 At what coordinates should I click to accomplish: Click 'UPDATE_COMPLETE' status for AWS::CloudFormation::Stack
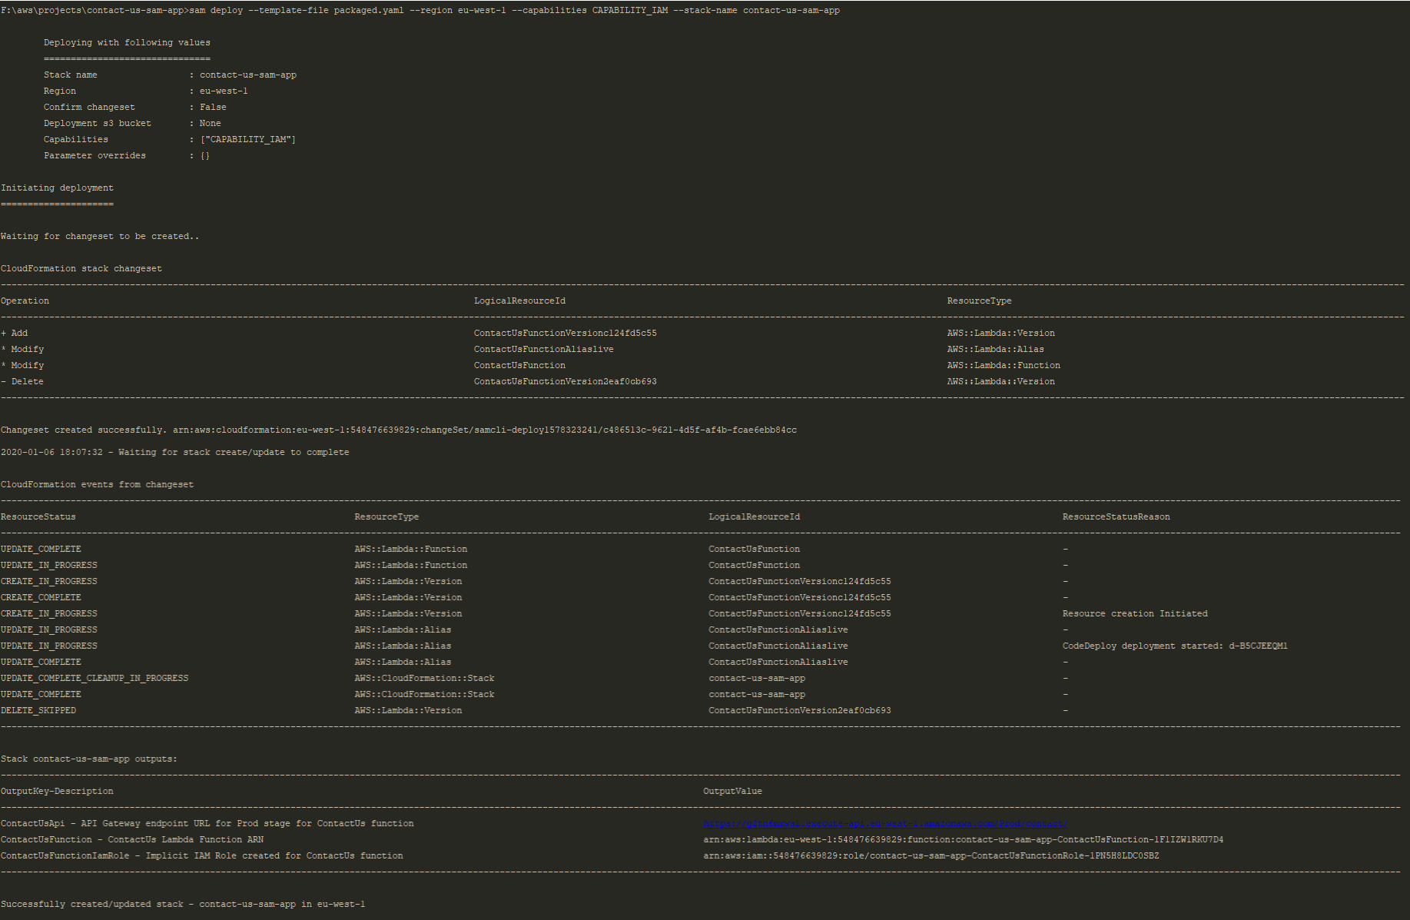(x=41, y=695)
